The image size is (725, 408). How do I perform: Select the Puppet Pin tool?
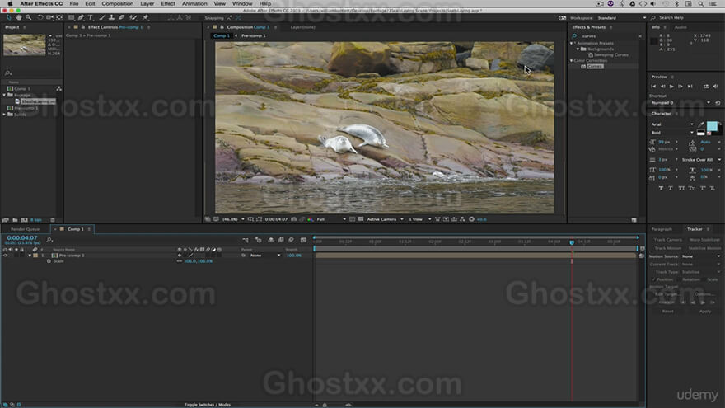[145, 17]
